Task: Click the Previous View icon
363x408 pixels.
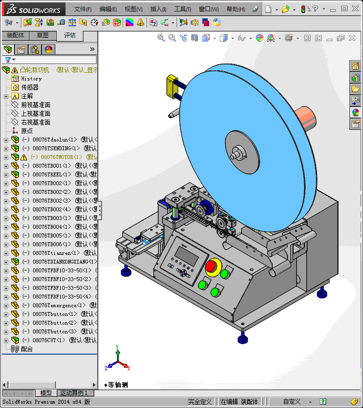Action: [183, 38]
